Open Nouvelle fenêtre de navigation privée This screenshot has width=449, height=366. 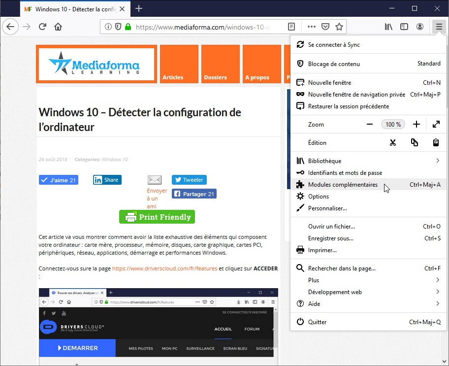click(356, 95)
